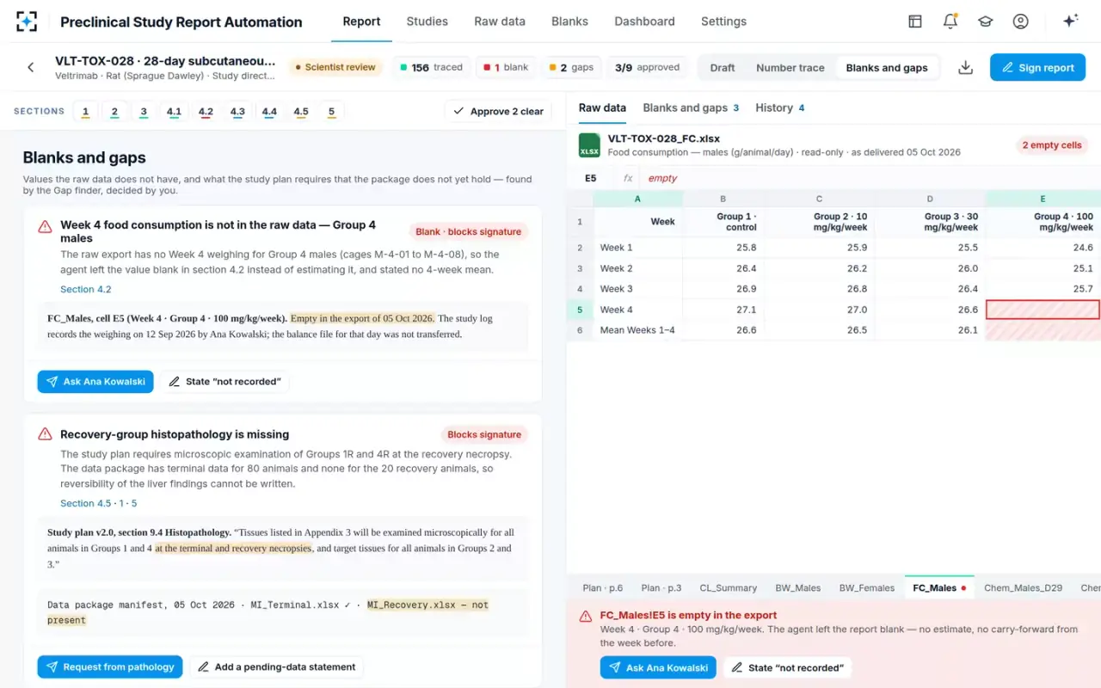Image resolution: width=1101 pixels, height=688 pixels.
Task: Click Approve 2 clear button
Action: coord(498,111)
